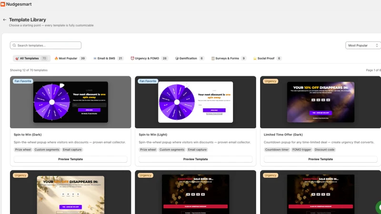The height and width of the screenshot is (214, 381).
Task: Click the Fan Favorite badge on Spin to Win (Dark)
Action: 23,81
